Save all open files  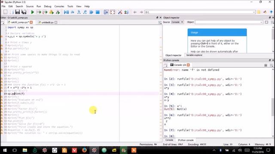coord(24,12)
